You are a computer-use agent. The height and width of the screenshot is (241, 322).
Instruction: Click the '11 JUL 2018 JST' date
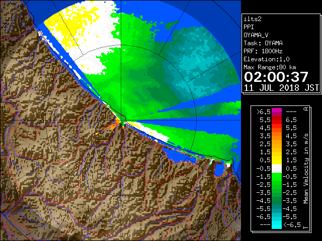(281, 88)
